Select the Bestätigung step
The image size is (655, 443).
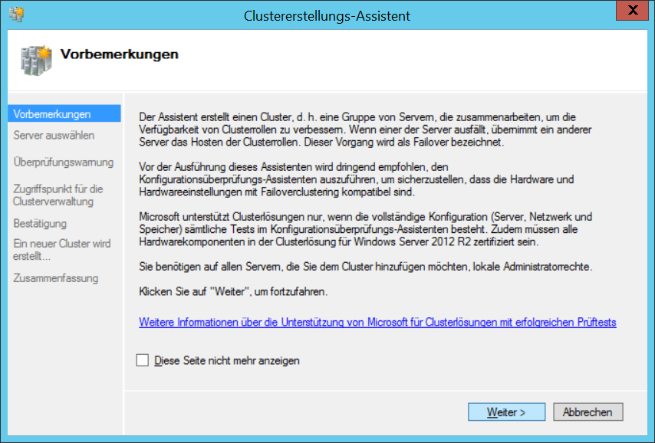click(40, 223)
